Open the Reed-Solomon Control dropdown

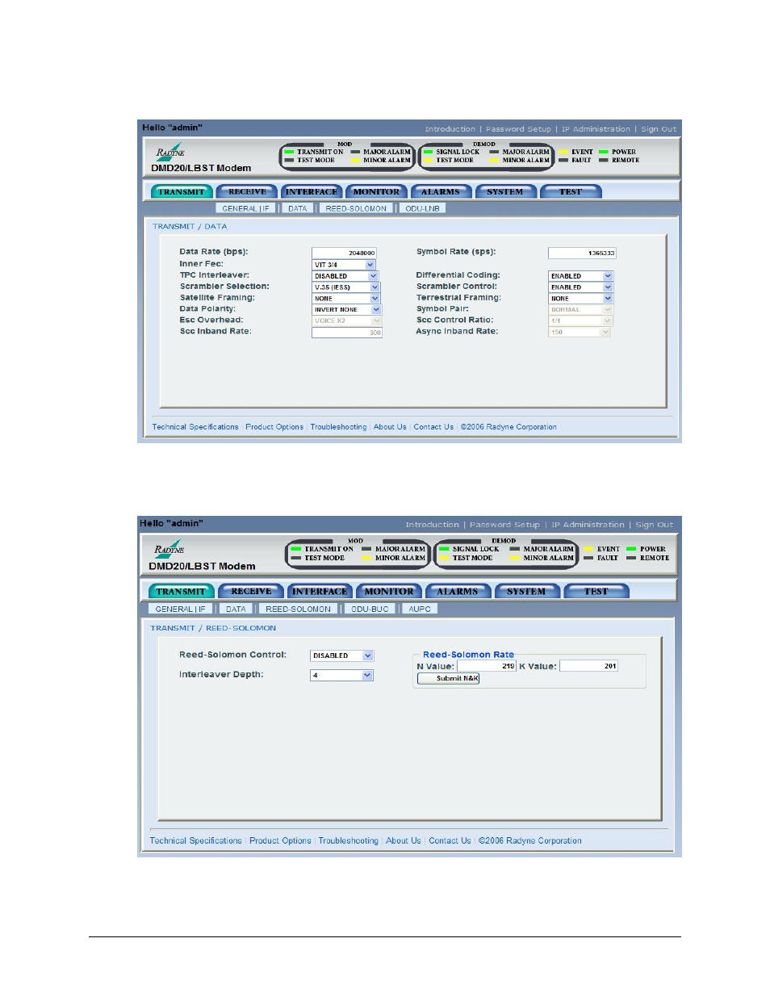pos(341,656)
